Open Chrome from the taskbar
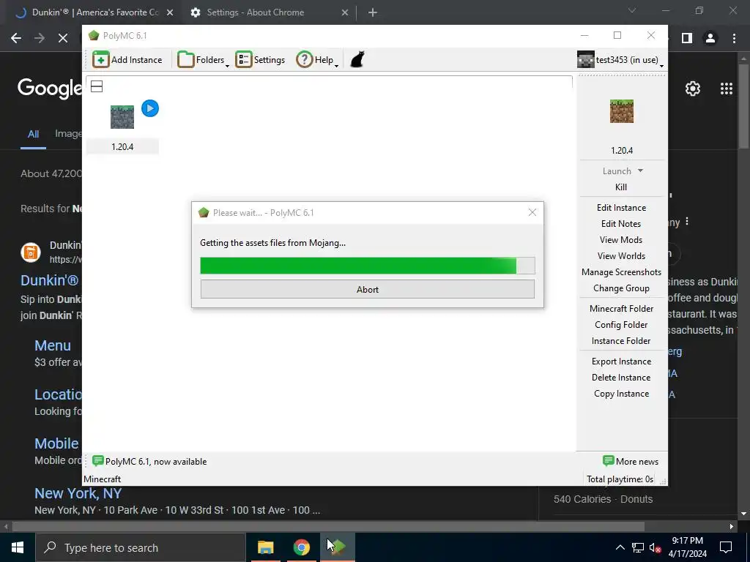This screenshot has width=750, height=562. pos(301,547)
